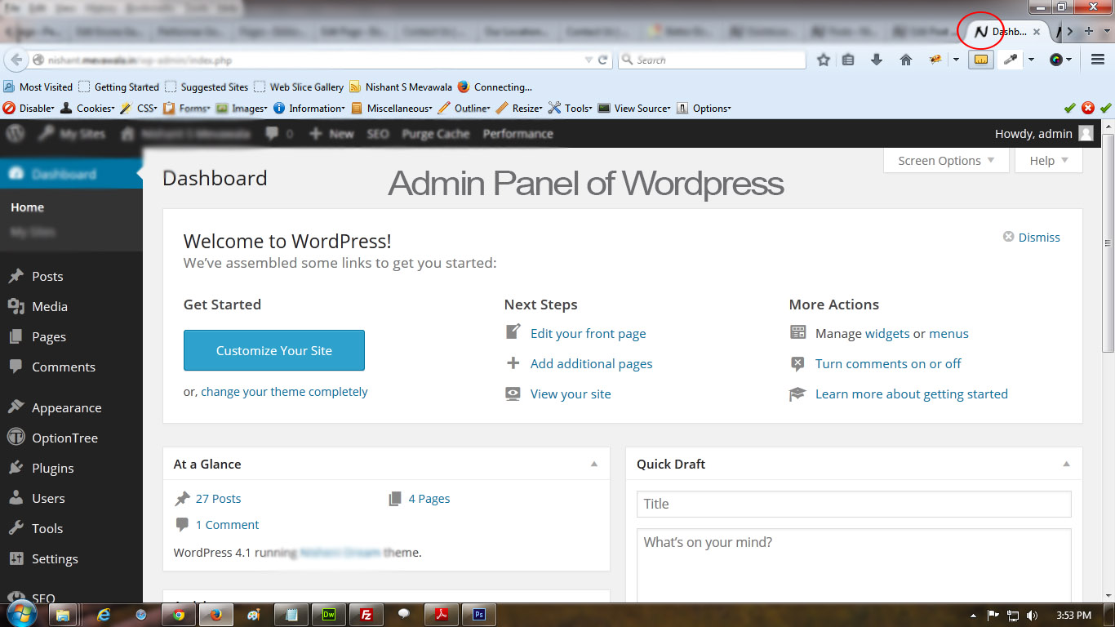Expand the Help panel dropdown
The height and width of the screenshot is (627, 1115).
click(x=1048, y=160)
